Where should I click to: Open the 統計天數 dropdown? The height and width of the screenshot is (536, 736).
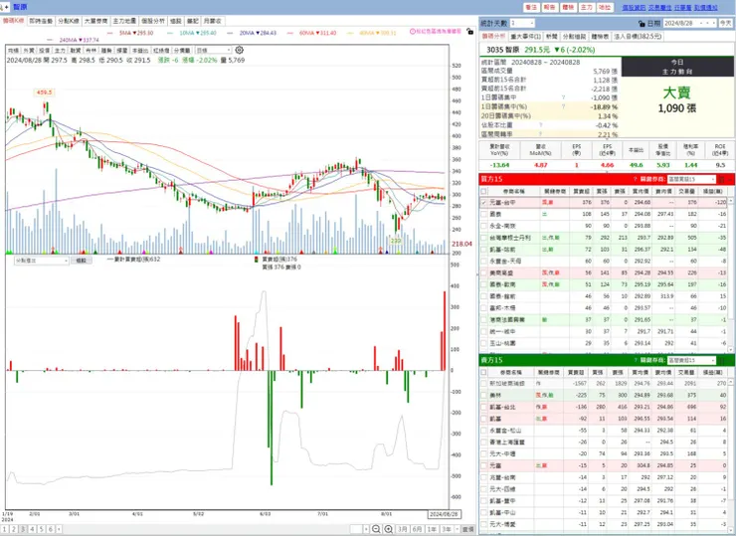click(522, 23)
